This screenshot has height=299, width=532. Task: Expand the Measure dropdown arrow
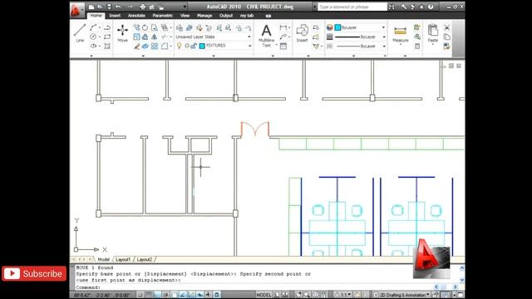401,44
